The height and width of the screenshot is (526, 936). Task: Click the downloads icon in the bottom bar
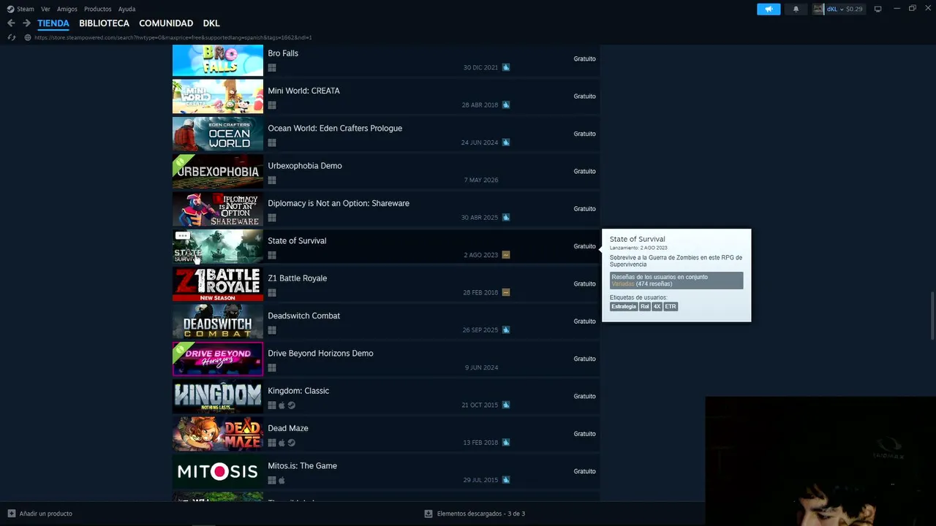pyautogui.click(x=429, y=514)
